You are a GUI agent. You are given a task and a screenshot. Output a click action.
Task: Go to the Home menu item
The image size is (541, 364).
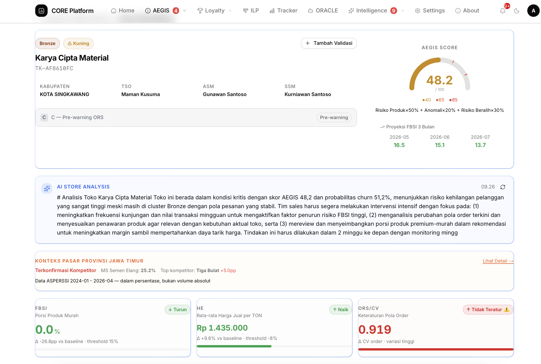[123, 11]
